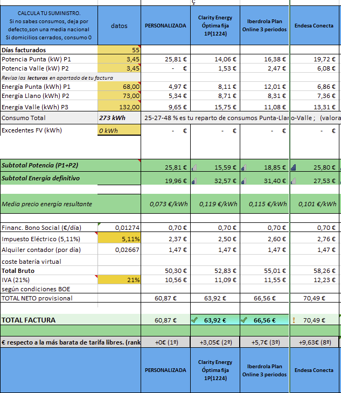Click top Clarity Energy Óptima fija header
The width and height of the screenshot is (341, 393).
pos(215,25)
